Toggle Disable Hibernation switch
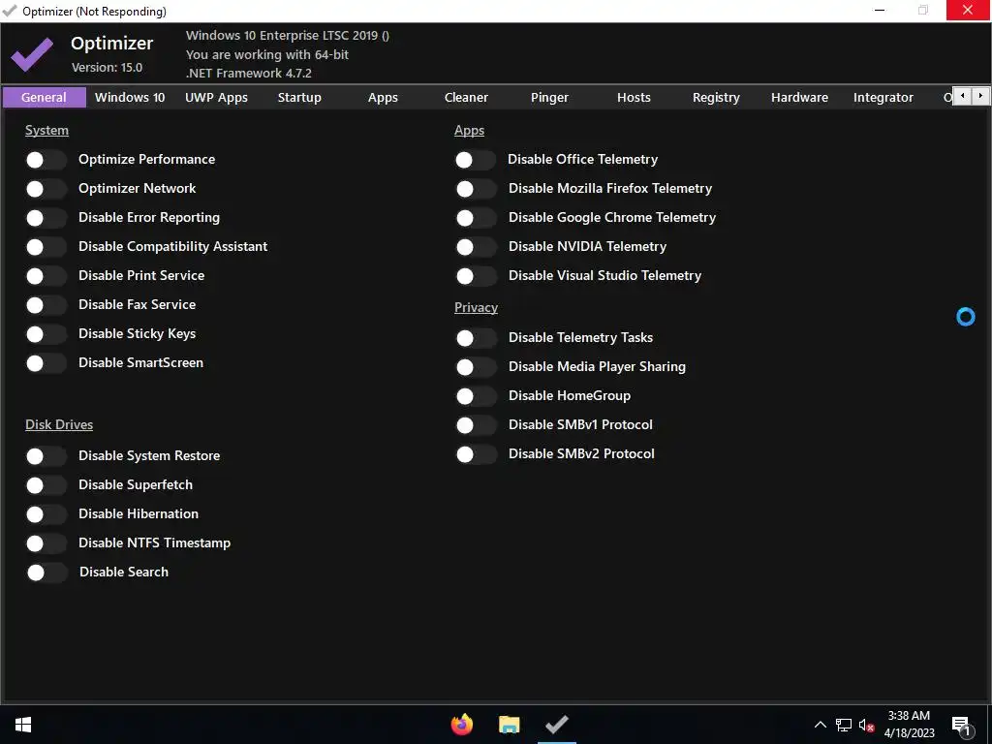Screen dimensions: 992x744 (46, 514)
